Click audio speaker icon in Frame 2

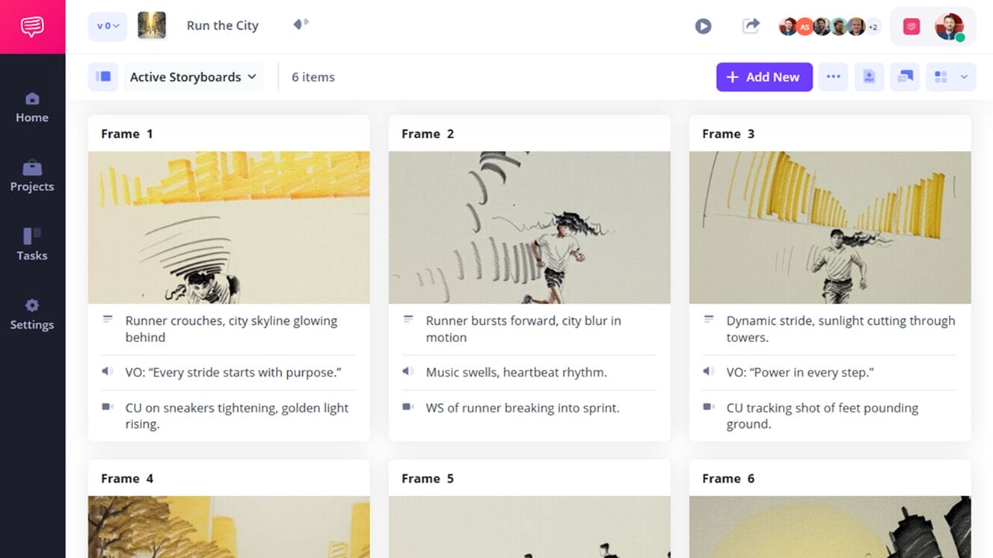[x=408, y=371]
